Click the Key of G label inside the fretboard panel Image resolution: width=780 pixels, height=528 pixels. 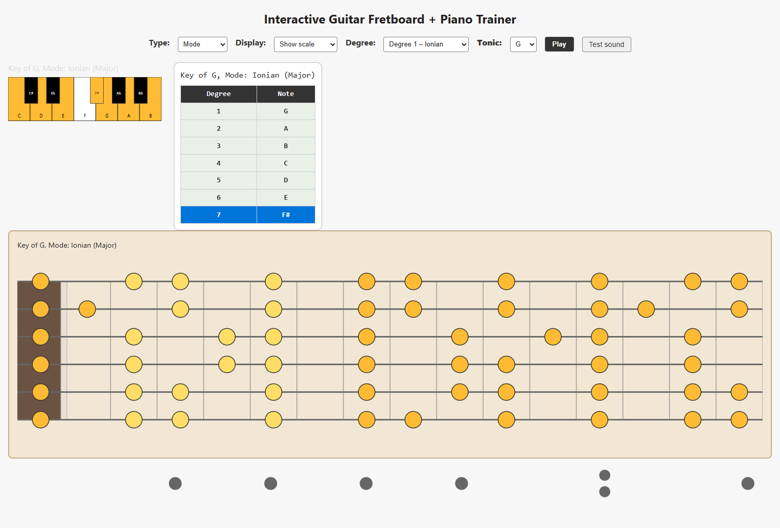67,246
